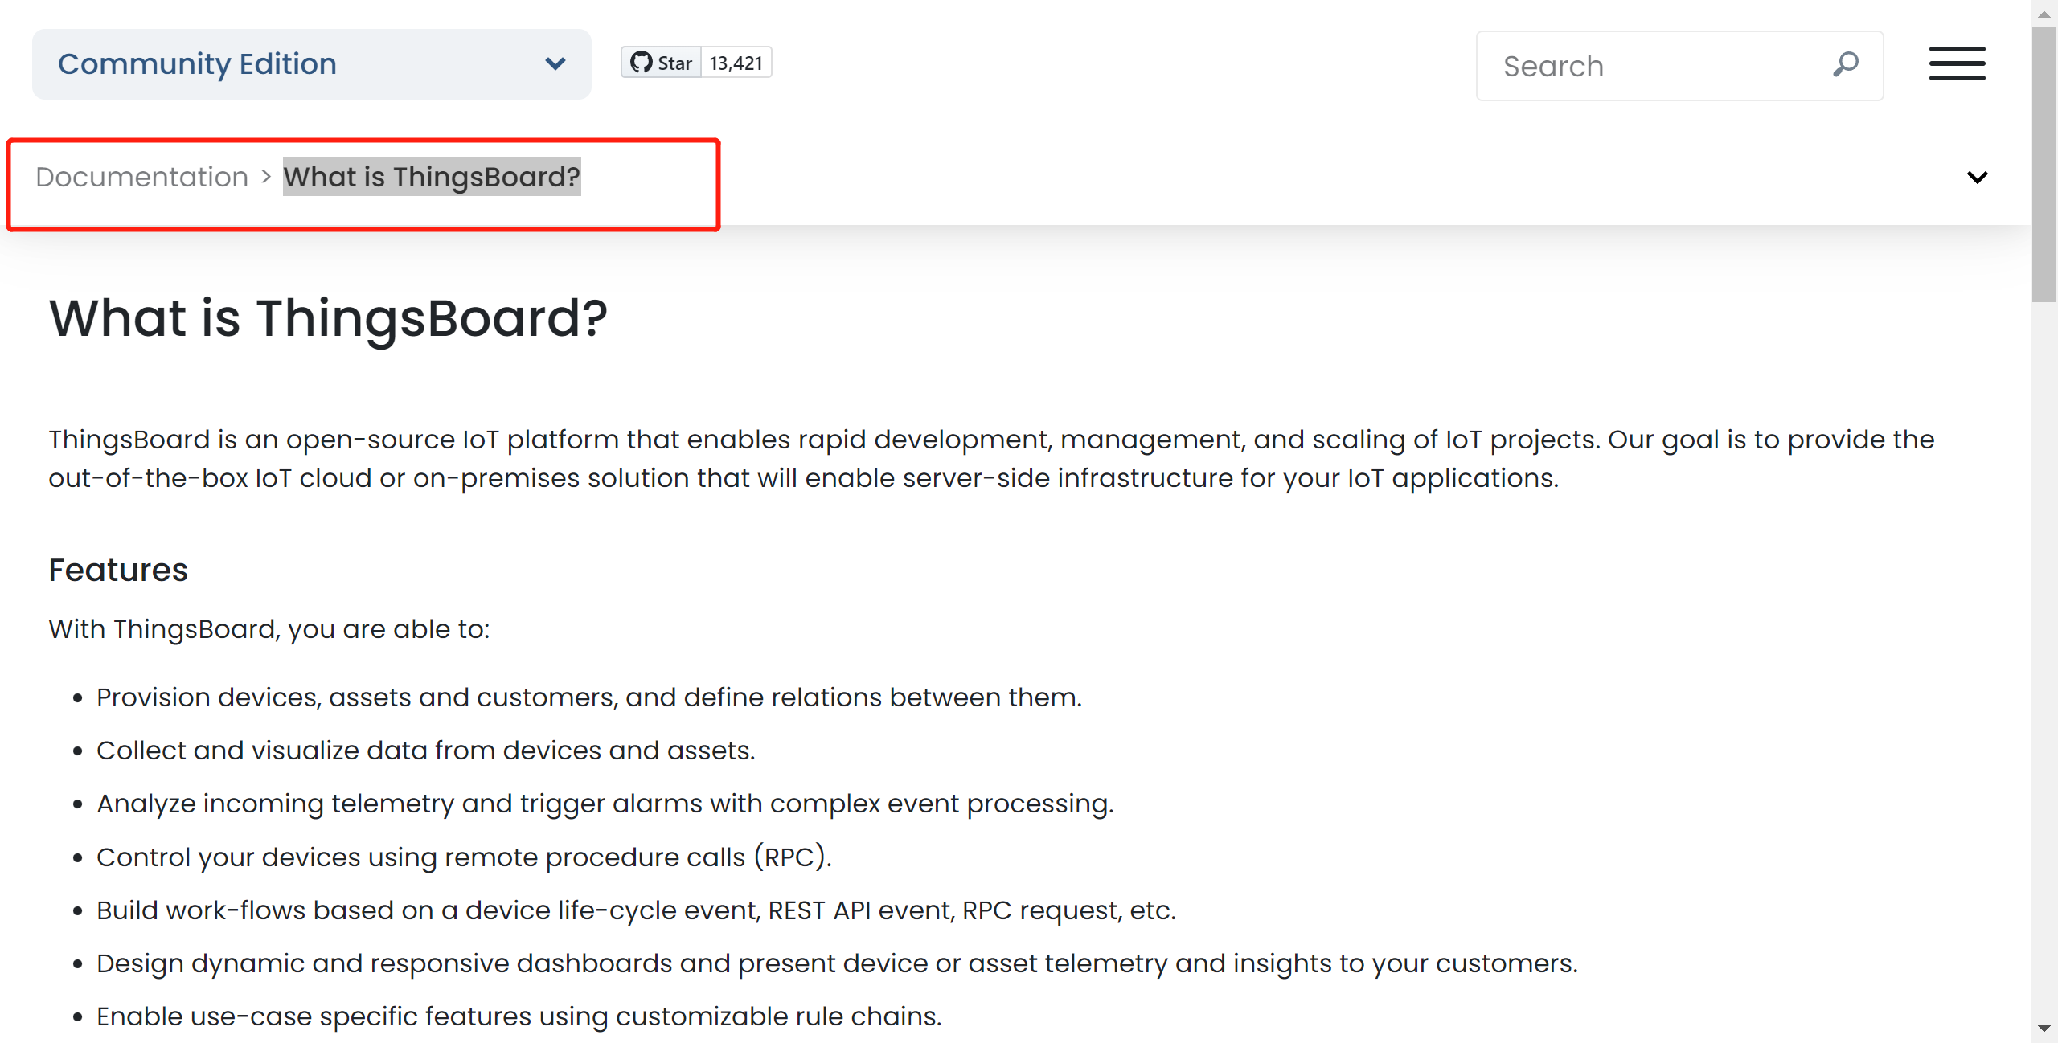Click the Features section heading
Viewport: 2058px width, 1043px height.
tap(118, 570)
